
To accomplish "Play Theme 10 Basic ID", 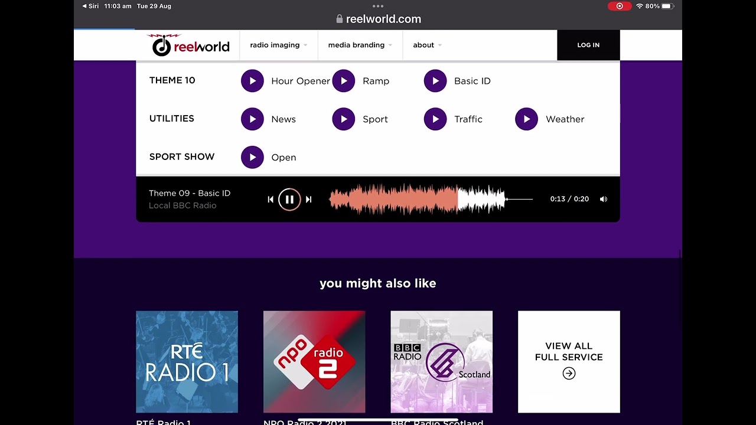I will pyautogui.click(x=435, y=81).
